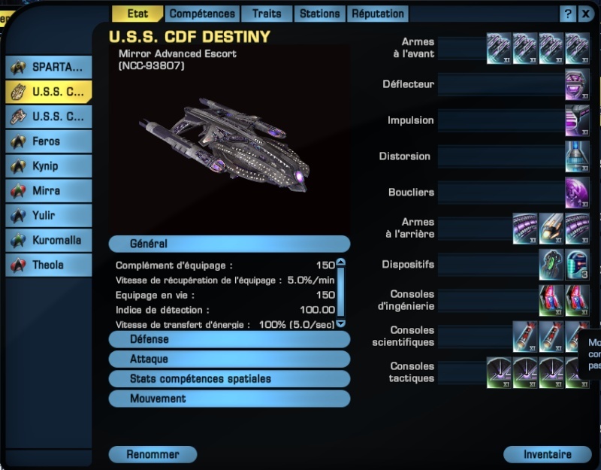Image resolution: width=601 pixels, height=470 pixels.
Task: Expand the Mouvement stats section
Action: pos(229,399)
